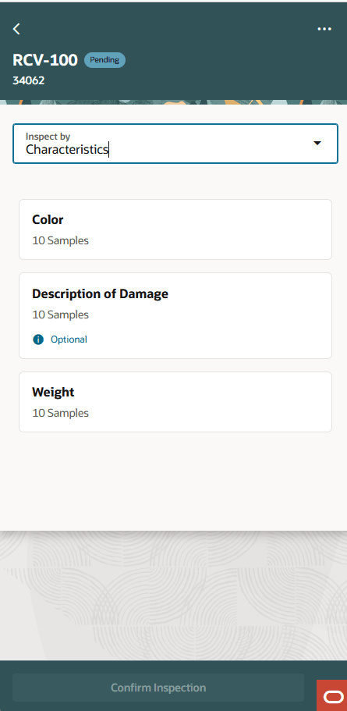Viewport: 347px width, 711px height.
Task: Click the Color heading text
Action: (48, 220)
